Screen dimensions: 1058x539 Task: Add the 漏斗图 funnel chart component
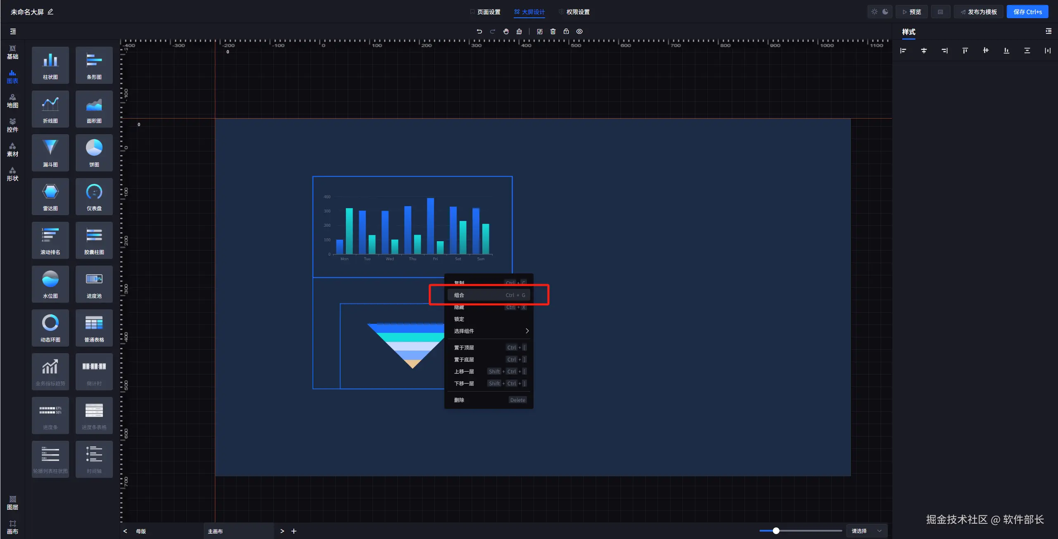[50, 153]
